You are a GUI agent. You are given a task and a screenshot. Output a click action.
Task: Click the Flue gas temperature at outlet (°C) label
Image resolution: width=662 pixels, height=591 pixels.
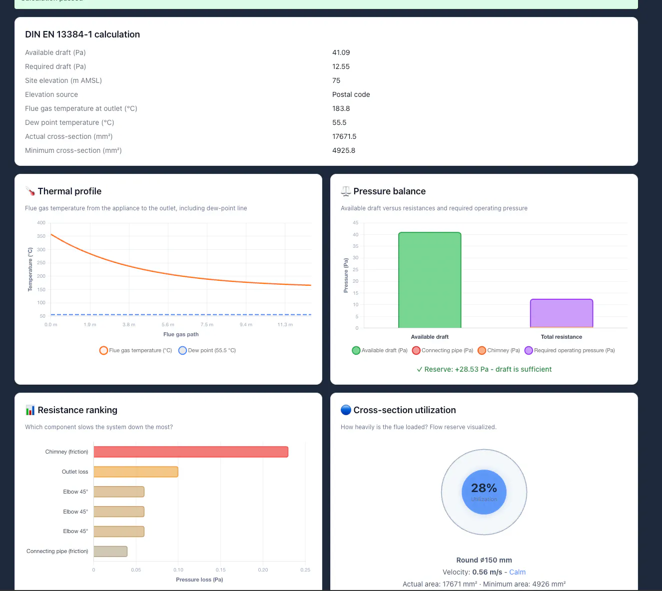click(81, 108)
